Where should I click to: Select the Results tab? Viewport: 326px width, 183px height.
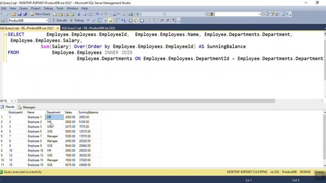(x=8, y=107)
